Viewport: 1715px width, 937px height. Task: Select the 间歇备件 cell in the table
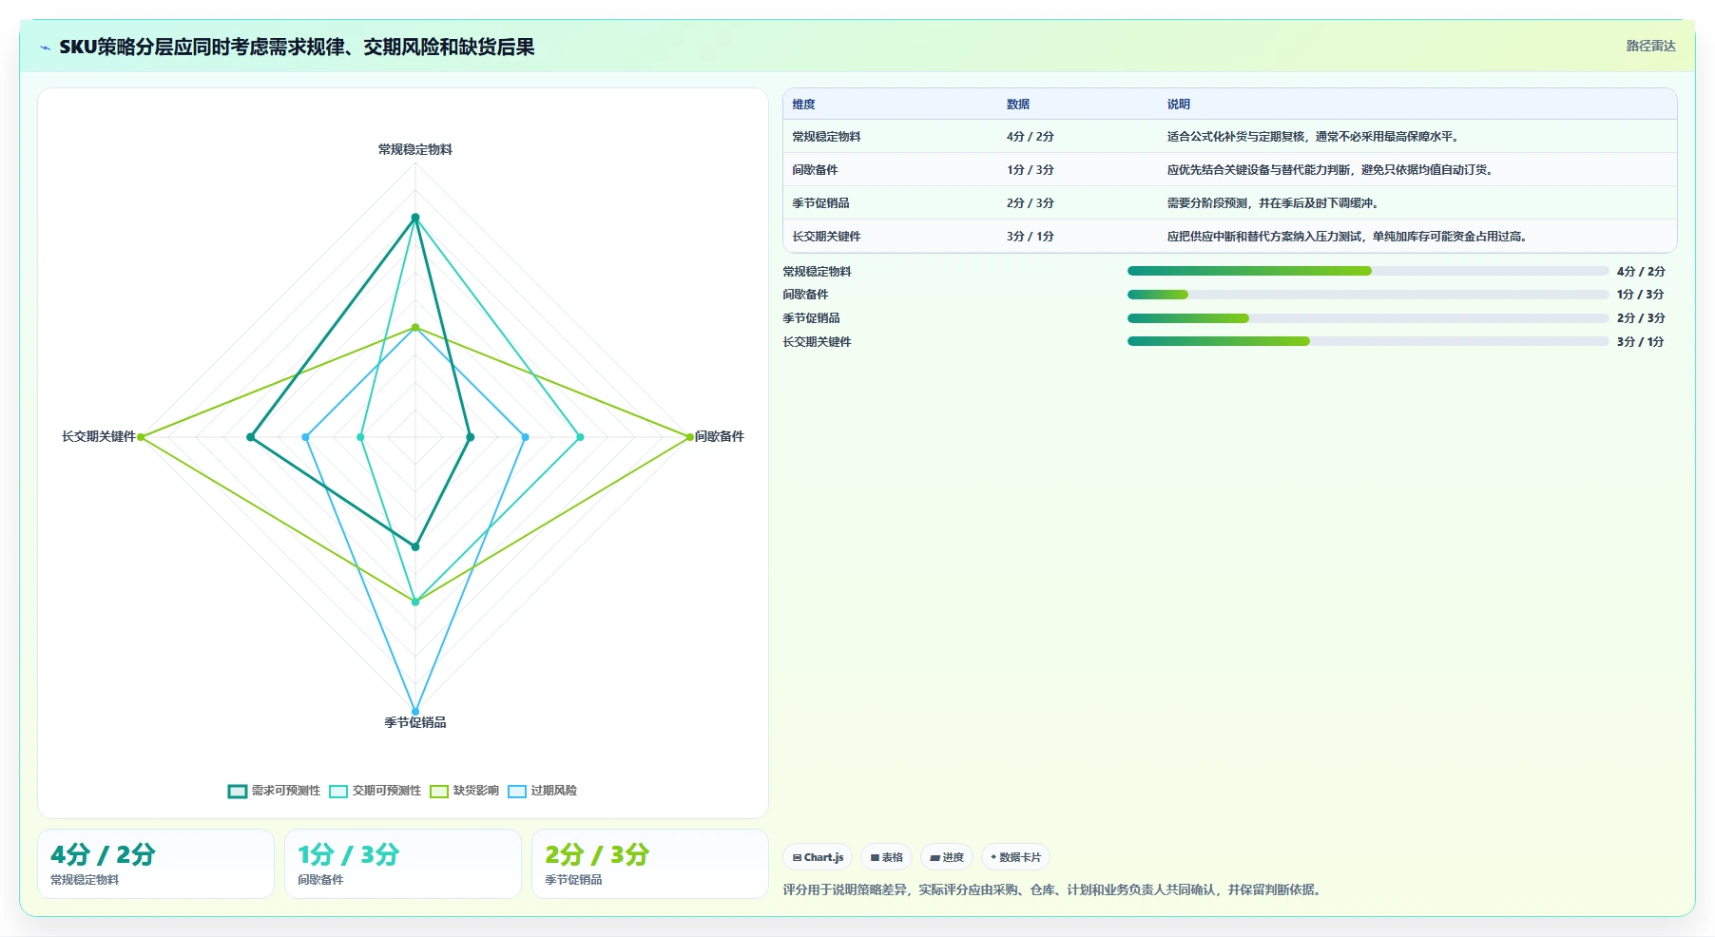[x=815, y=170]
